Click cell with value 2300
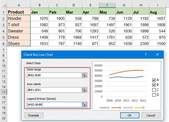 (141, 43)
